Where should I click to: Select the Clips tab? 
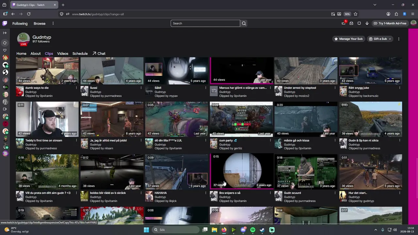[49, 54]
